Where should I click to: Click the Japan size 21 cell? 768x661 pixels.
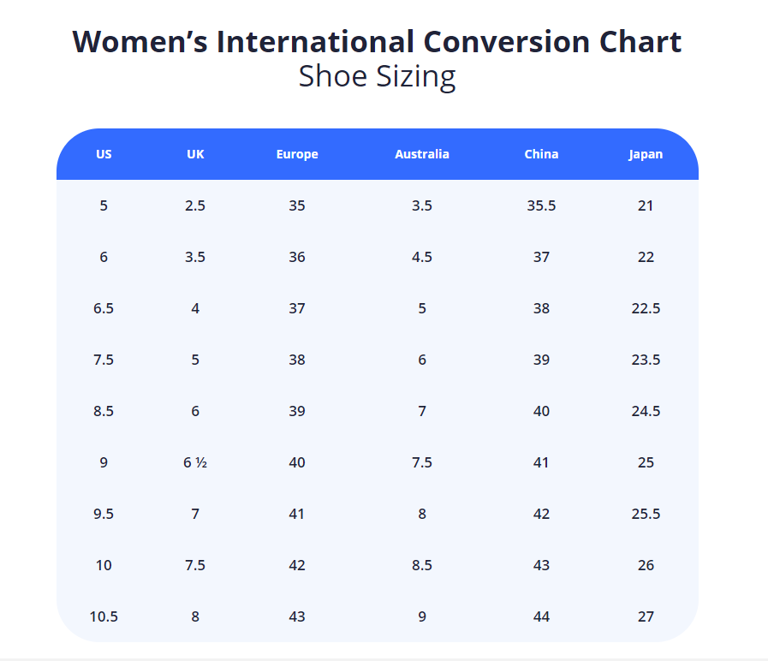pos(646,205)
